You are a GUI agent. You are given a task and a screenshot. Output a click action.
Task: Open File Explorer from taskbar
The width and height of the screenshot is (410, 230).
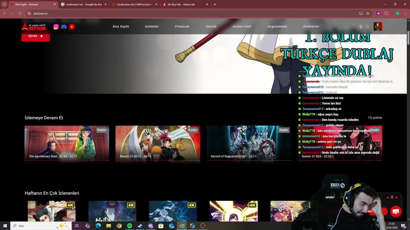109,226
